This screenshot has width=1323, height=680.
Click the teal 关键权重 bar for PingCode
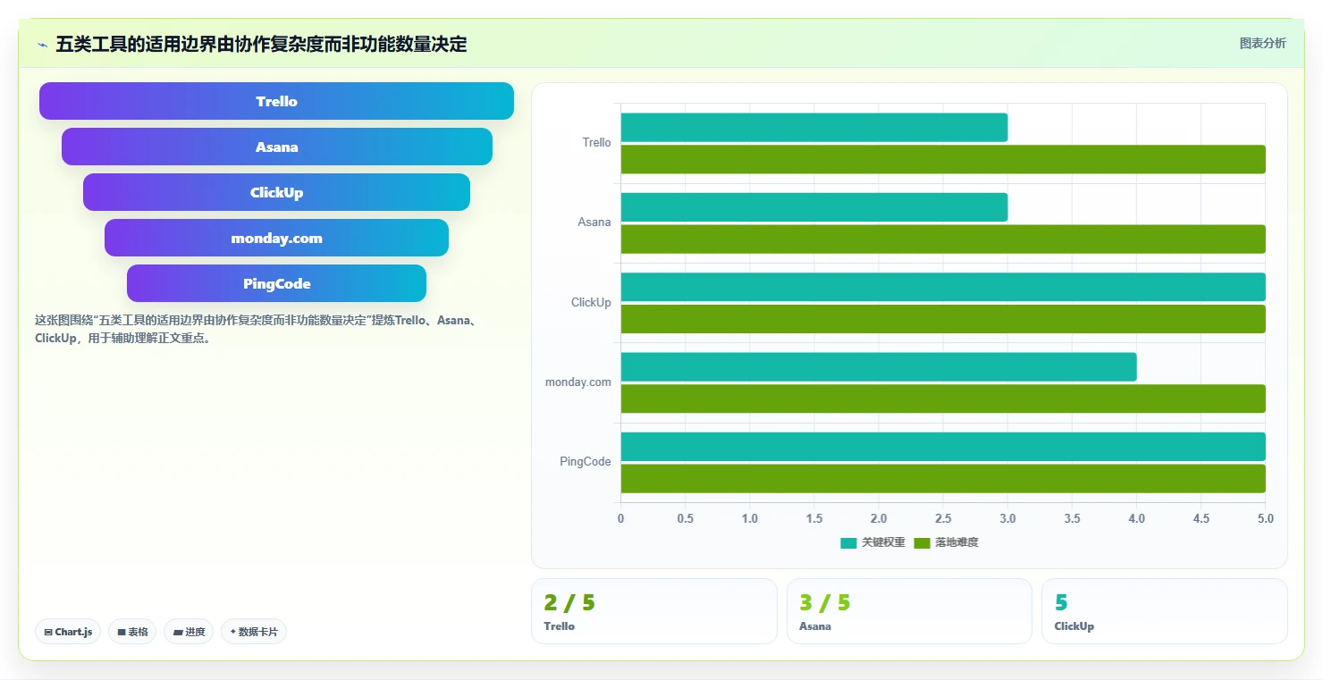pos(943,447)
